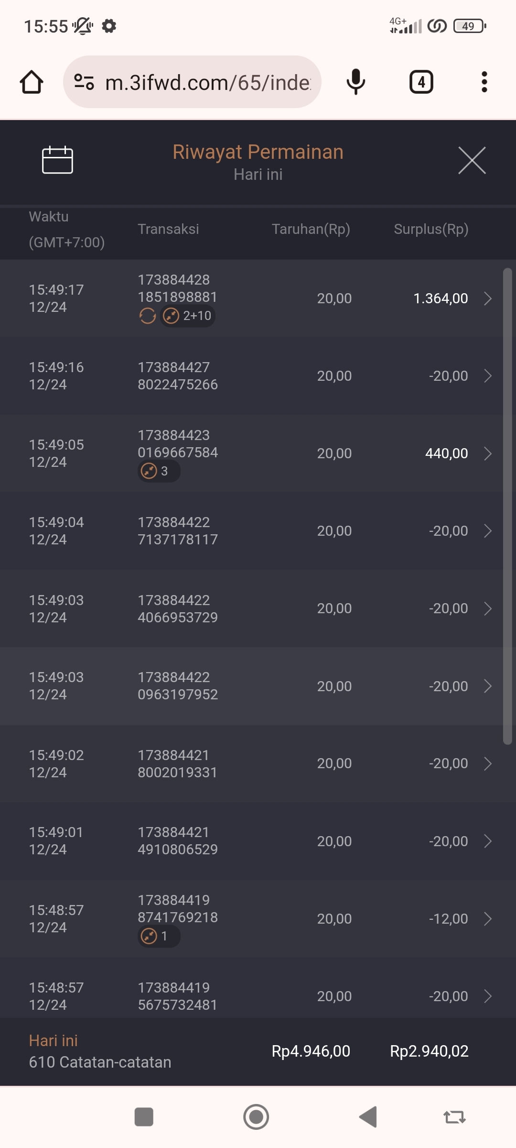Open the browser tab switcher showing 4
The height and width of the screenshot is (1148, 516).
point(421,82)
